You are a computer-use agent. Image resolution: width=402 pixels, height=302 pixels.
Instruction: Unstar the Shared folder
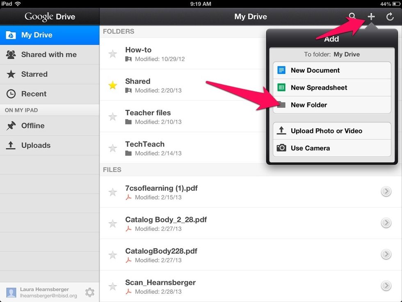pos(112,85)
